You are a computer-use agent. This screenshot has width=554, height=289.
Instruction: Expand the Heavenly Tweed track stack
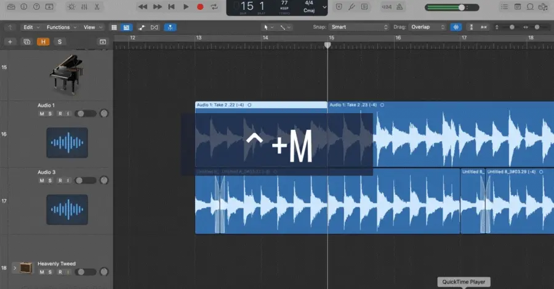[x=15, y=268]
